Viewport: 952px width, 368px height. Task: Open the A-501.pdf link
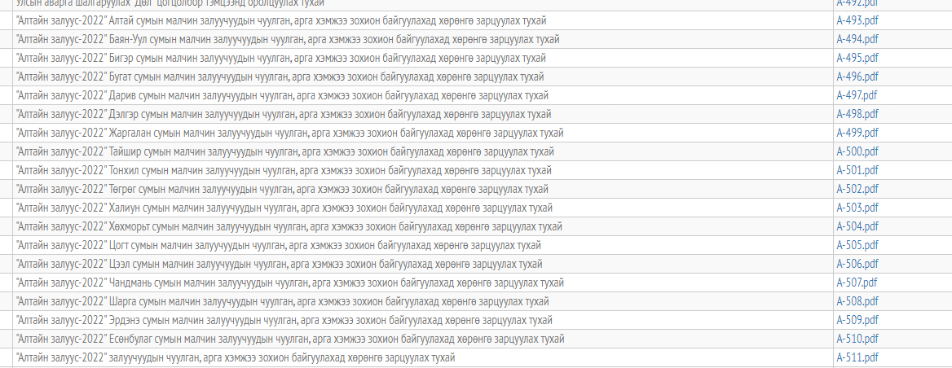(x=857, y=170)
